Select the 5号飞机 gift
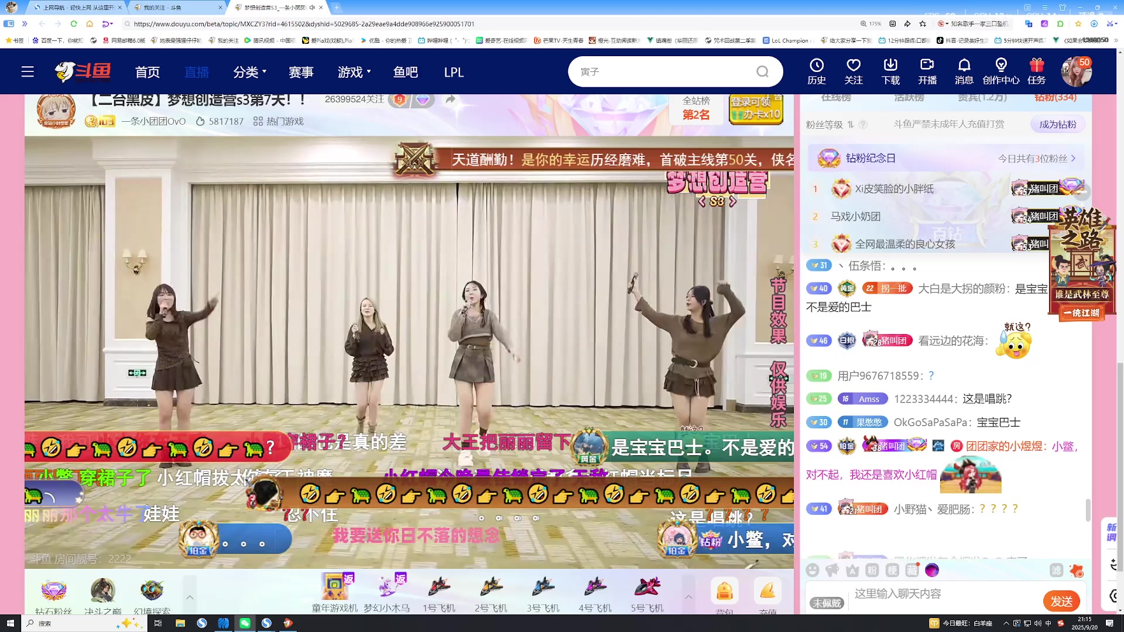 tap(647, 593)
